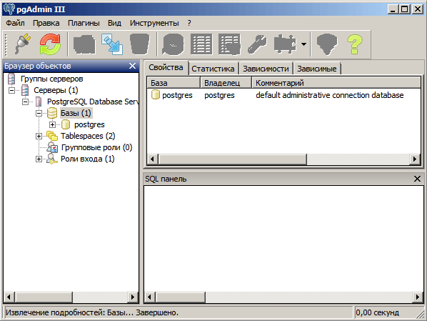Click the plug connection icon in toolbar
This screenshot has height=321, width=427.
(23, 44)
